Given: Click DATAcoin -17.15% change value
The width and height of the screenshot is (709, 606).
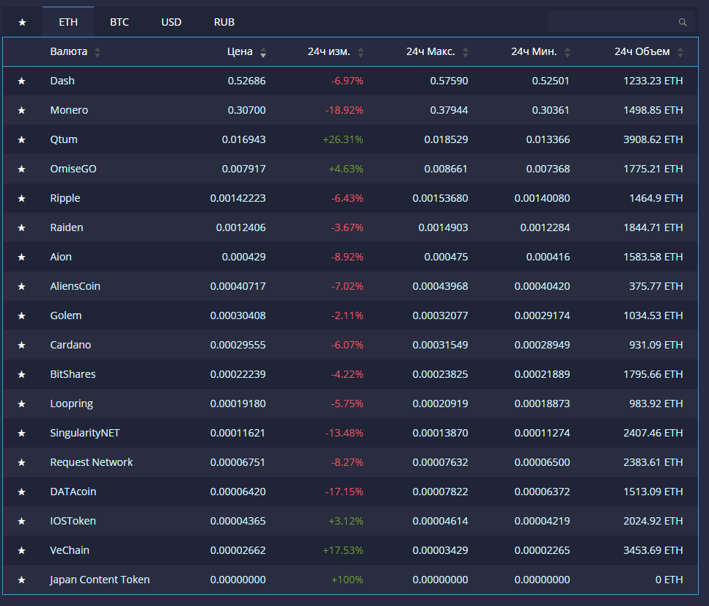Looking at the screenshot, I should pos(344,492).
